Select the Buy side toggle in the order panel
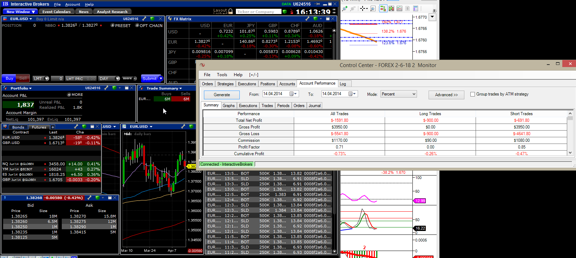 point(9,78)
